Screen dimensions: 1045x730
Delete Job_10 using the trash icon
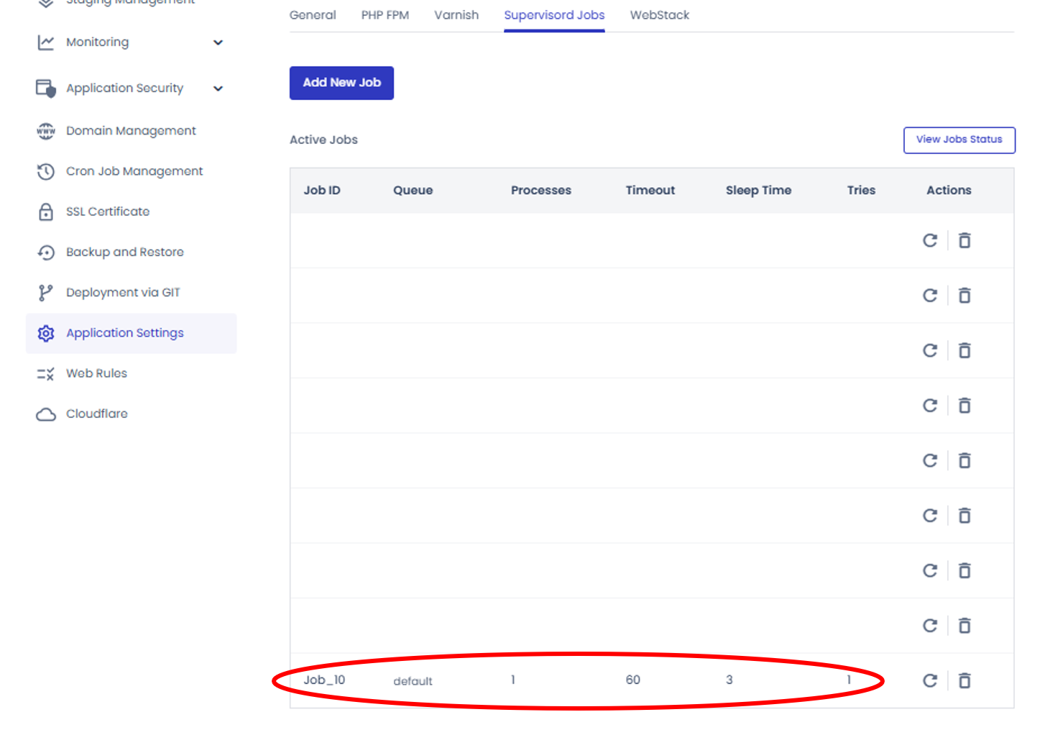(965, 680)
